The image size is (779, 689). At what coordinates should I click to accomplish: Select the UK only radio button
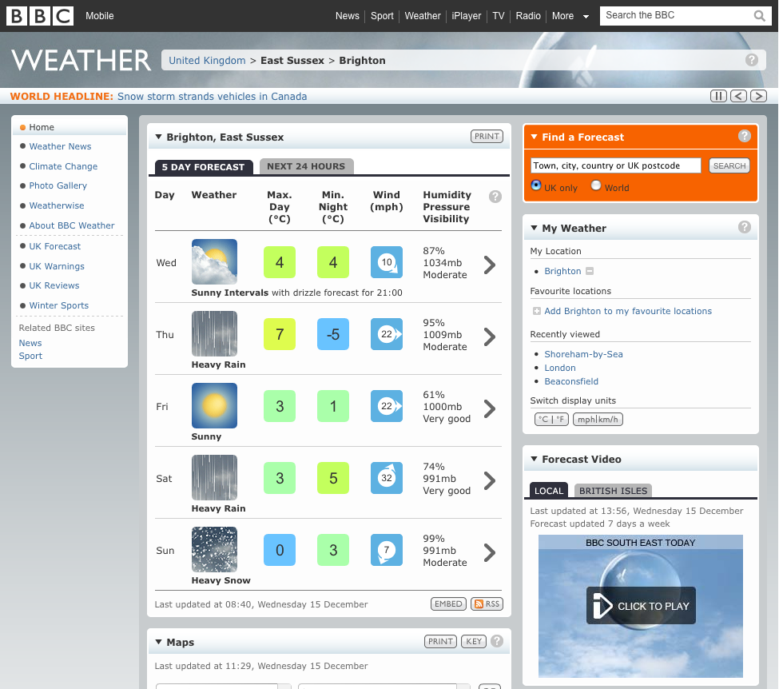(x=536, y=185)
